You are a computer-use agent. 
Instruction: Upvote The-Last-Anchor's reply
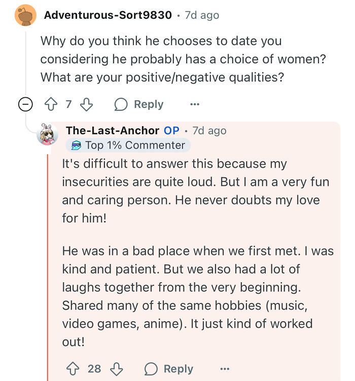[72, 369]
